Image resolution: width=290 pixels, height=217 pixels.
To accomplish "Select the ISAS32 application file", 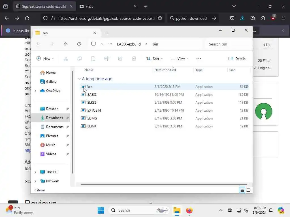I will tap(165, 94).
